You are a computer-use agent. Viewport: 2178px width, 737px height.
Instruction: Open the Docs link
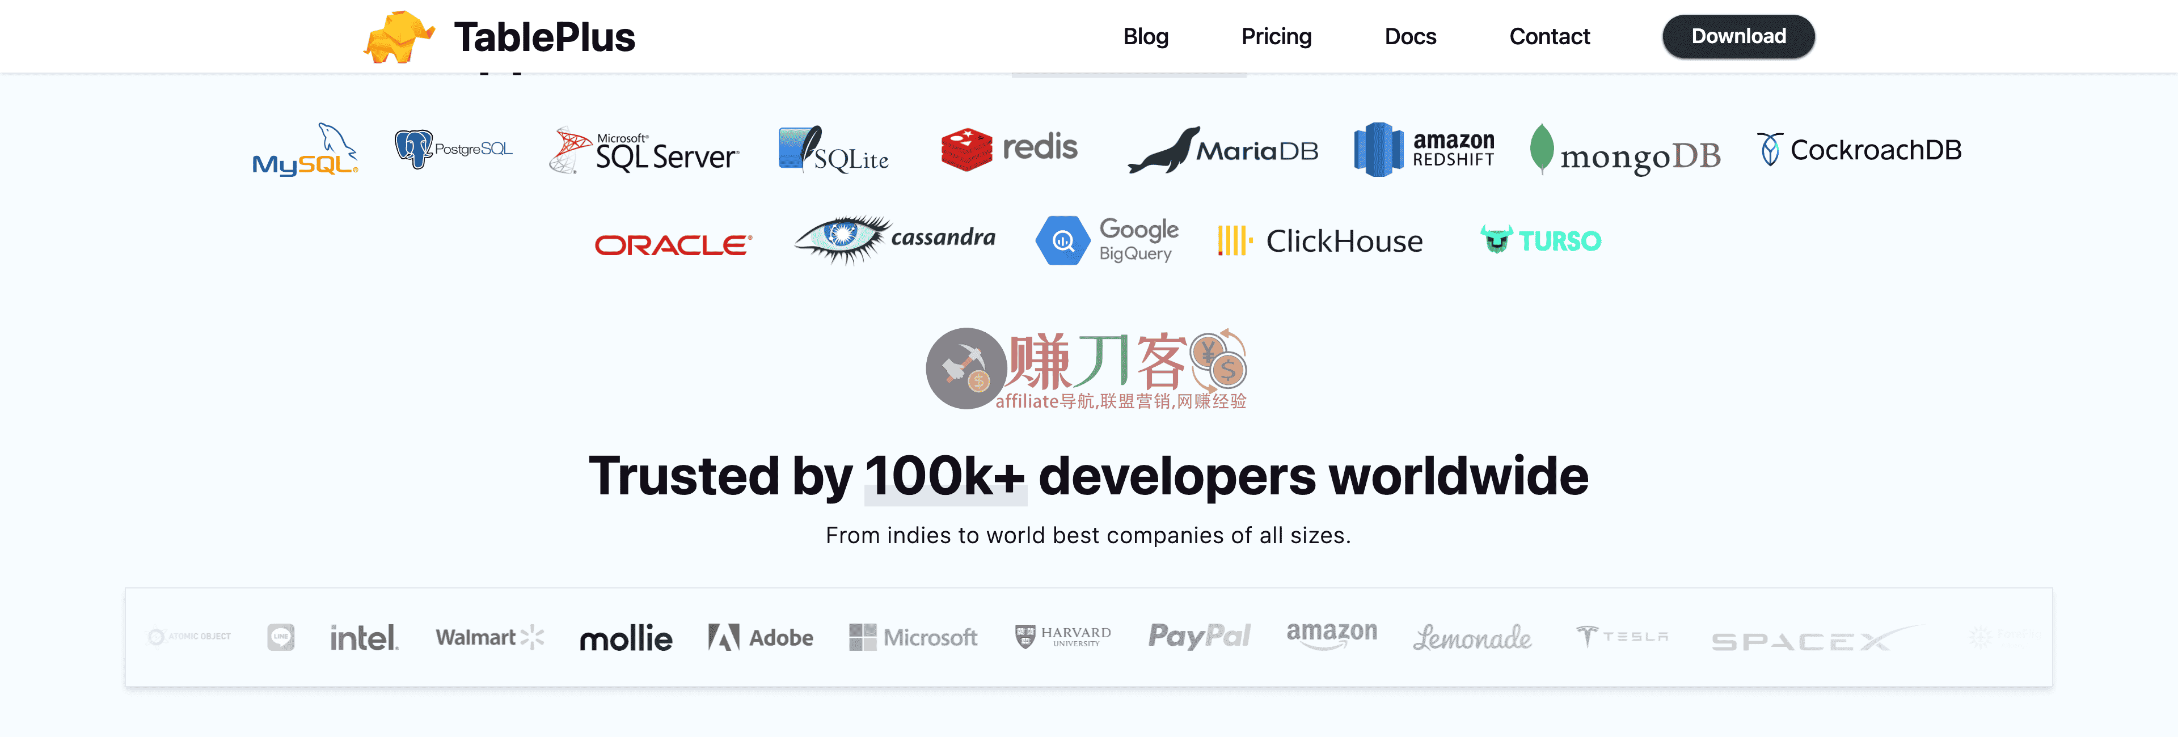pos(1409,36)
